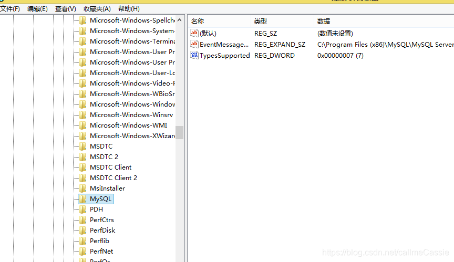The height and width of the screenshot is (262, 454).
Task: Select the Microsoft-Windows-User-Lc key
Action: pos(132,73)
